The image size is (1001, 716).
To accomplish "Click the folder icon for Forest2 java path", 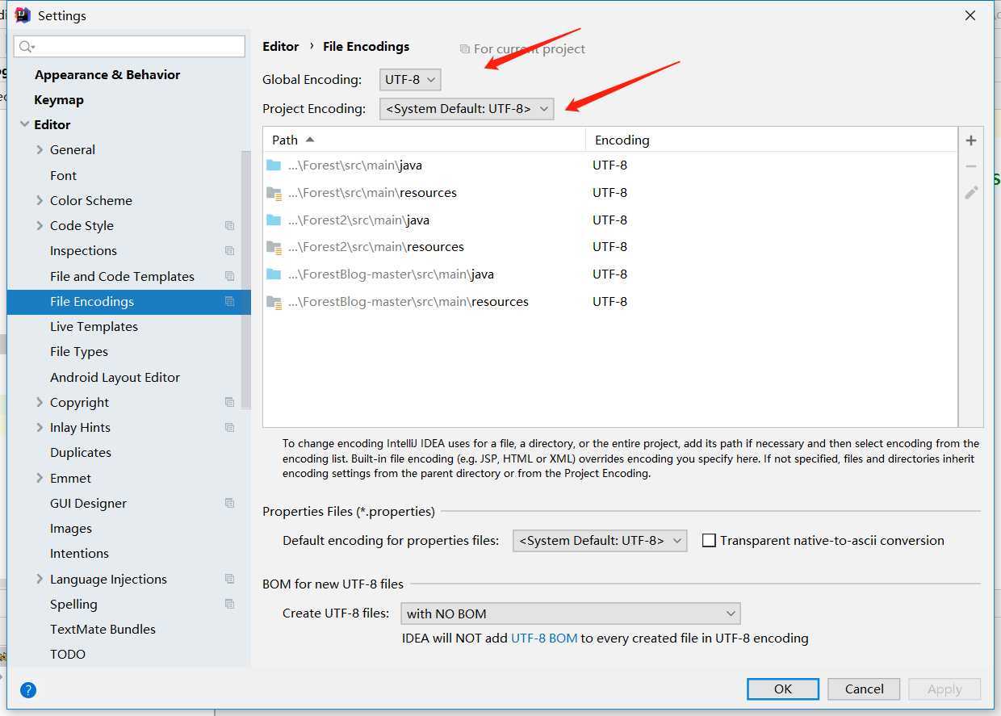I will (274, 220).
